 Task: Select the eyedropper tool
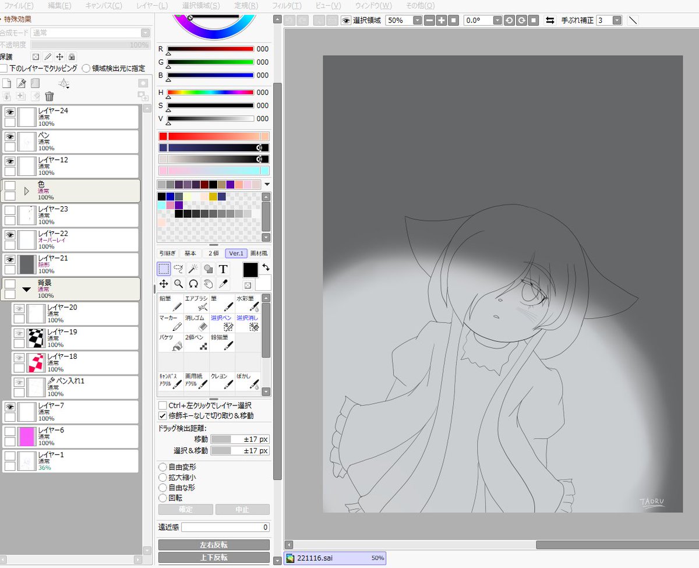[223, 284]
